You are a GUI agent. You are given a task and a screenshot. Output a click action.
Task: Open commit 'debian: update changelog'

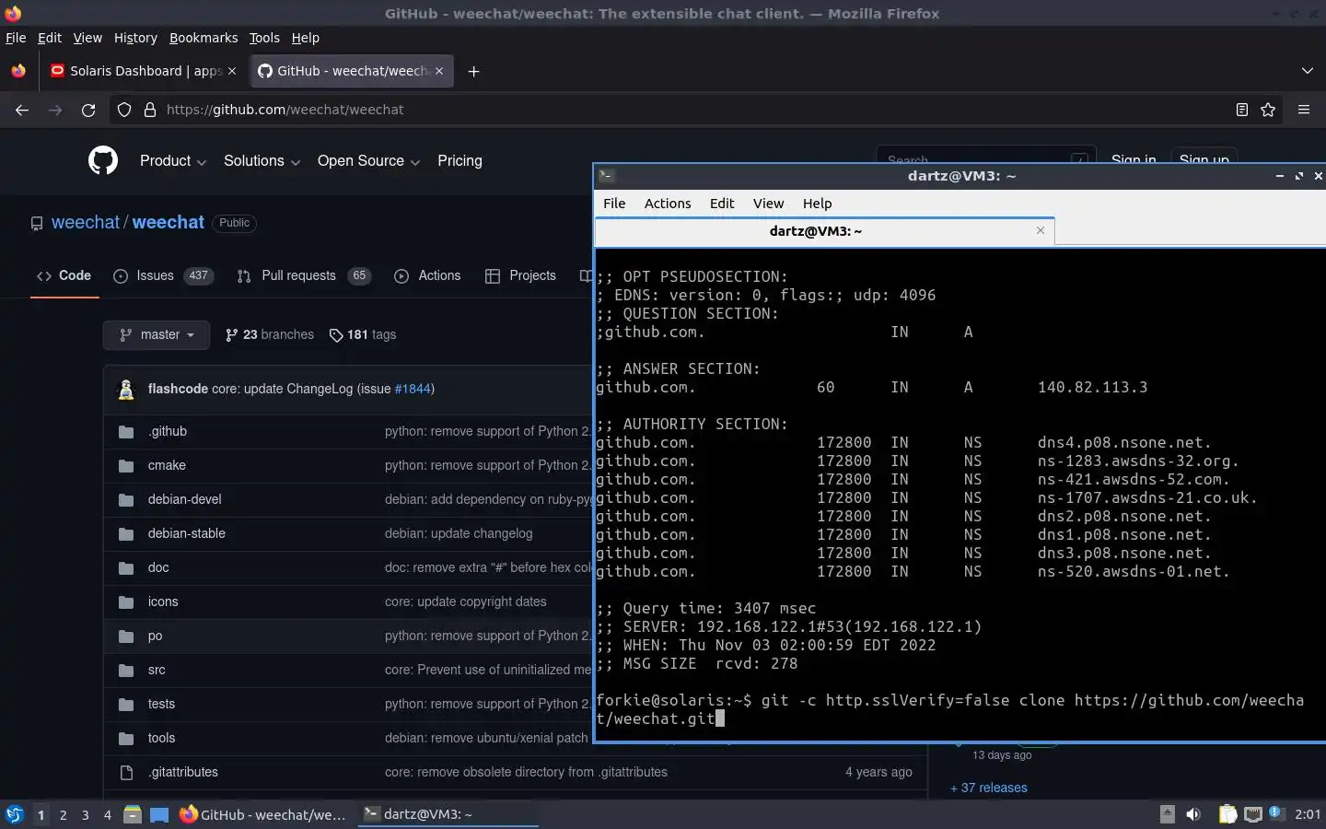[459, 533]
